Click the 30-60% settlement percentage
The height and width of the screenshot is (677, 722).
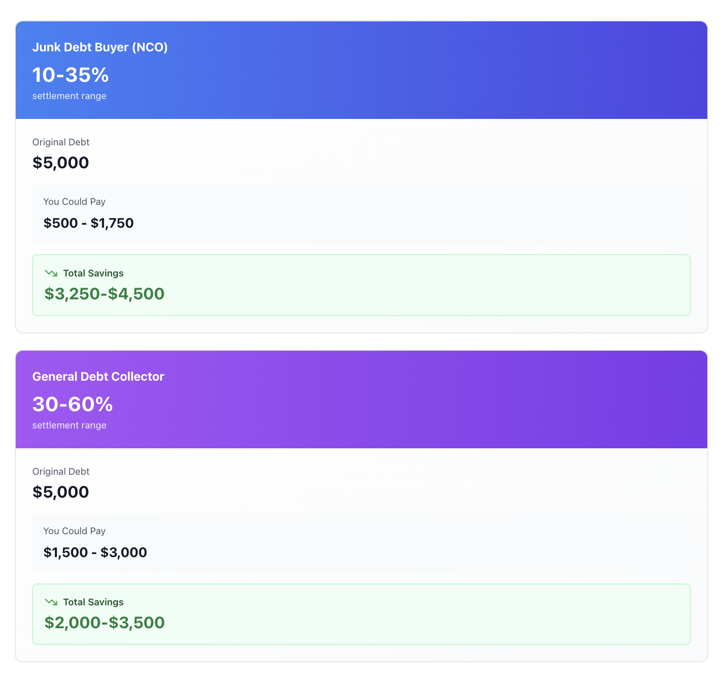click(x=73, y=404)
